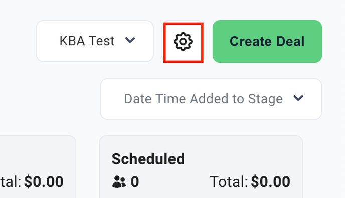Viewport: 345px width, 198px height.
Task: Click the word Deal on the green button
Action: click(x=290, y=41)
